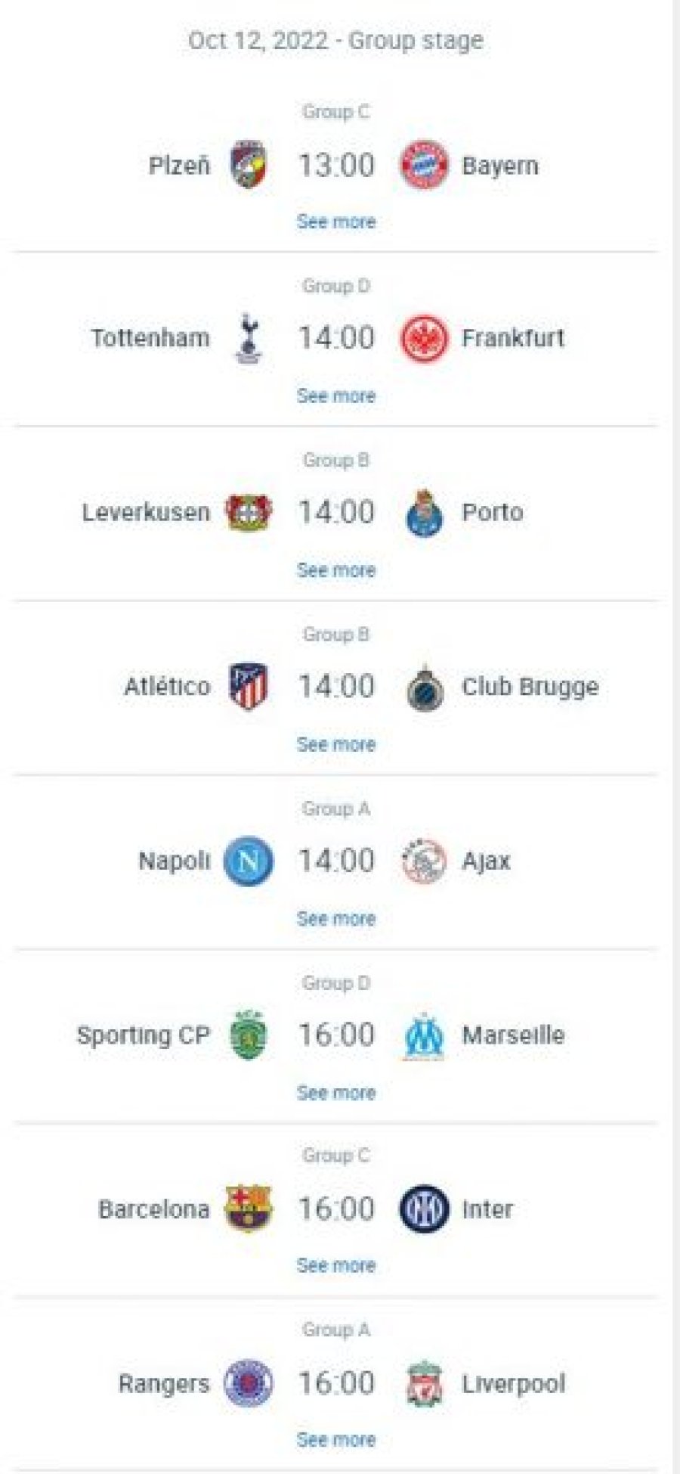Click the Club Brugge badge
This screenshot has height=1474, width=680.
[x=424, y=687]
